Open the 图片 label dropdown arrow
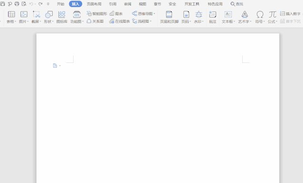303x183 pixels. click(x=28, y=22)
